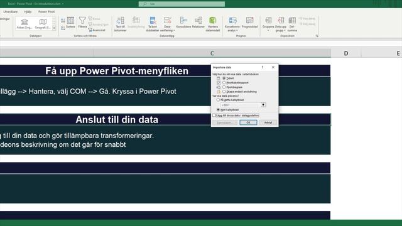Image resolution: width=402 pixels, height=226 pixels.
Task: Open Hantera datamodell
Action: pyautogui.click(x=212, y=24)
